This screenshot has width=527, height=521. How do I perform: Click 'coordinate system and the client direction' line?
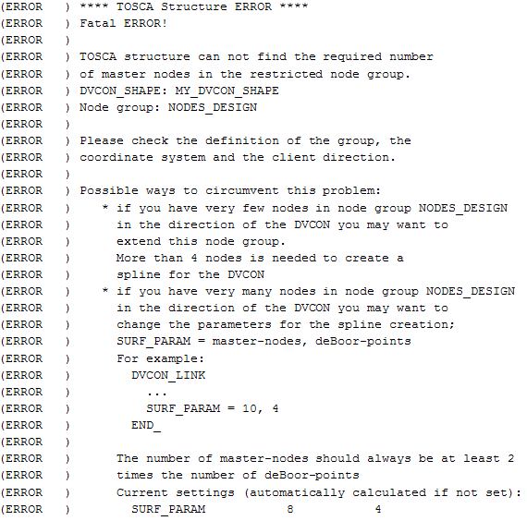click(238, 158)
